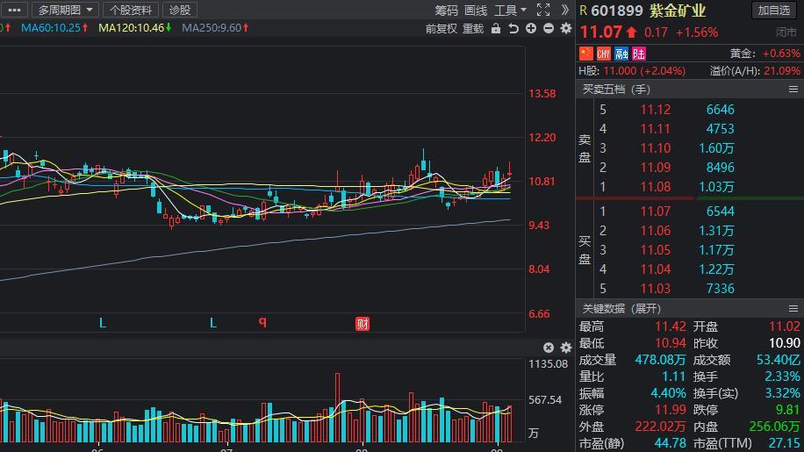Image resolution: width=804 pixels, height=452 pixels.
Task: Click the 重载 reload button
Action: 473,29
